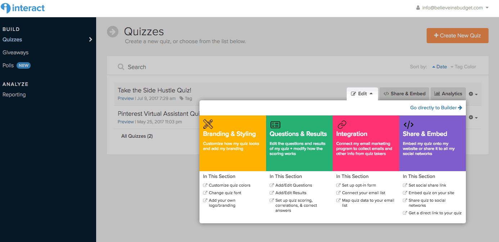Follow the Go directly to Builder link
Screen dimensions: 499x242
[436, 108]
